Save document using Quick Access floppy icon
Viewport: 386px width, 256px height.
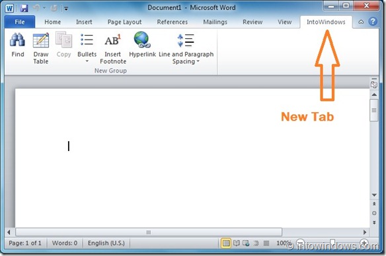pos(24,9)
